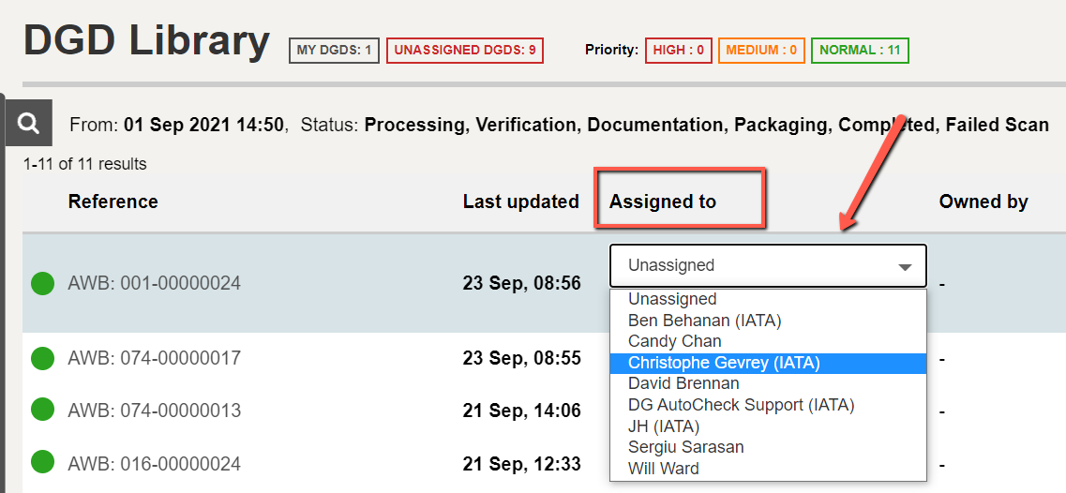1066x493 pixels.
Task: Choose DG AutoCheck Support (IATA)
Action: coord(741,405)
